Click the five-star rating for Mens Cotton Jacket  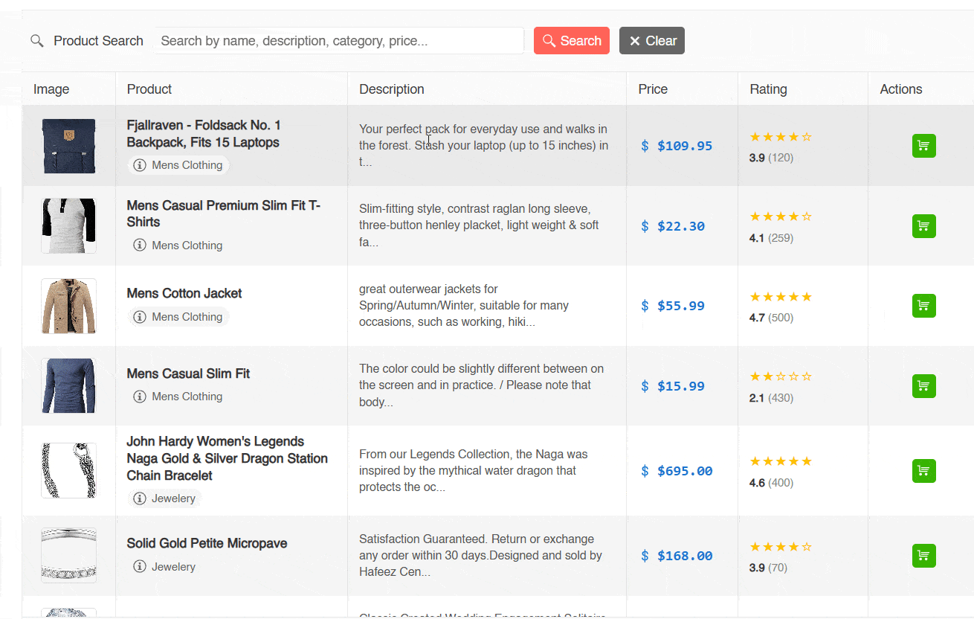781,297
